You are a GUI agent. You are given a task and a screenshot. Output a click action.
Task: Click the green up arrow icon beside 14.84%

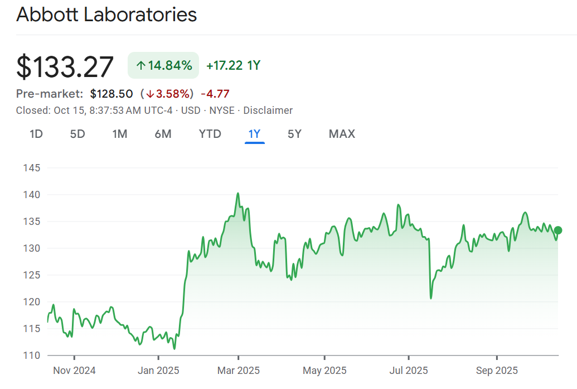(140, 66)
